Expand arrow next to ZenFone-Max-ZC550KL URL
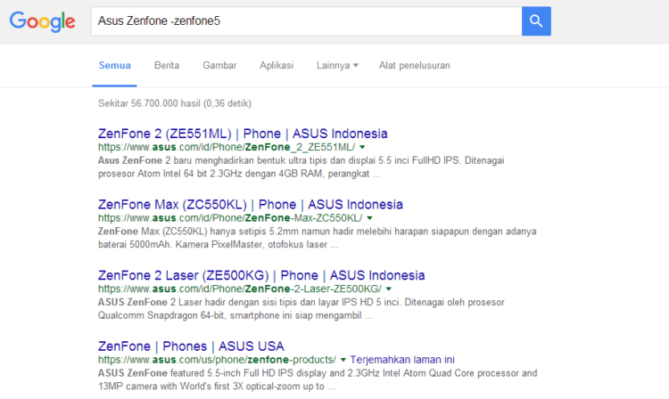The height and width of the screenshot is (399, 669). click(x=369, y=218)
